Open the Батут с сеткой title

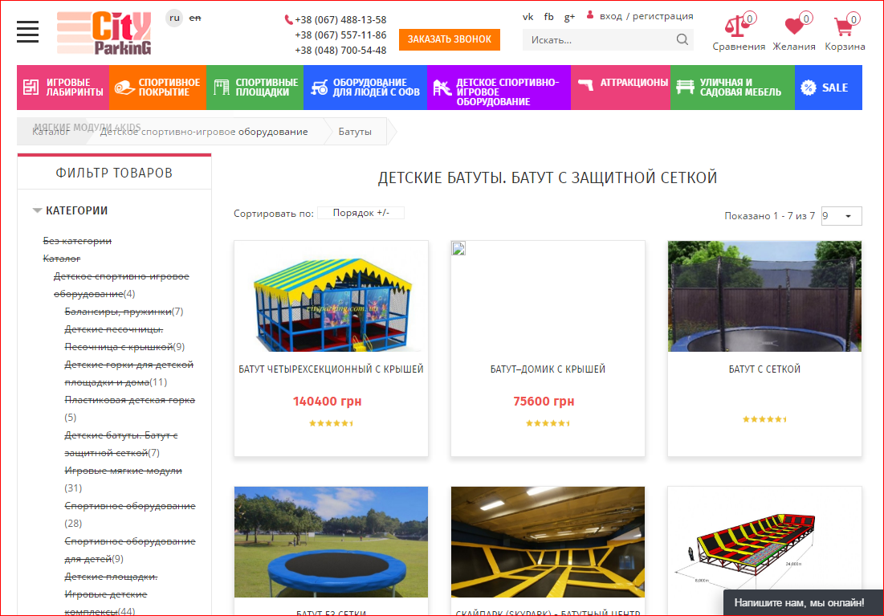point(764,369)
